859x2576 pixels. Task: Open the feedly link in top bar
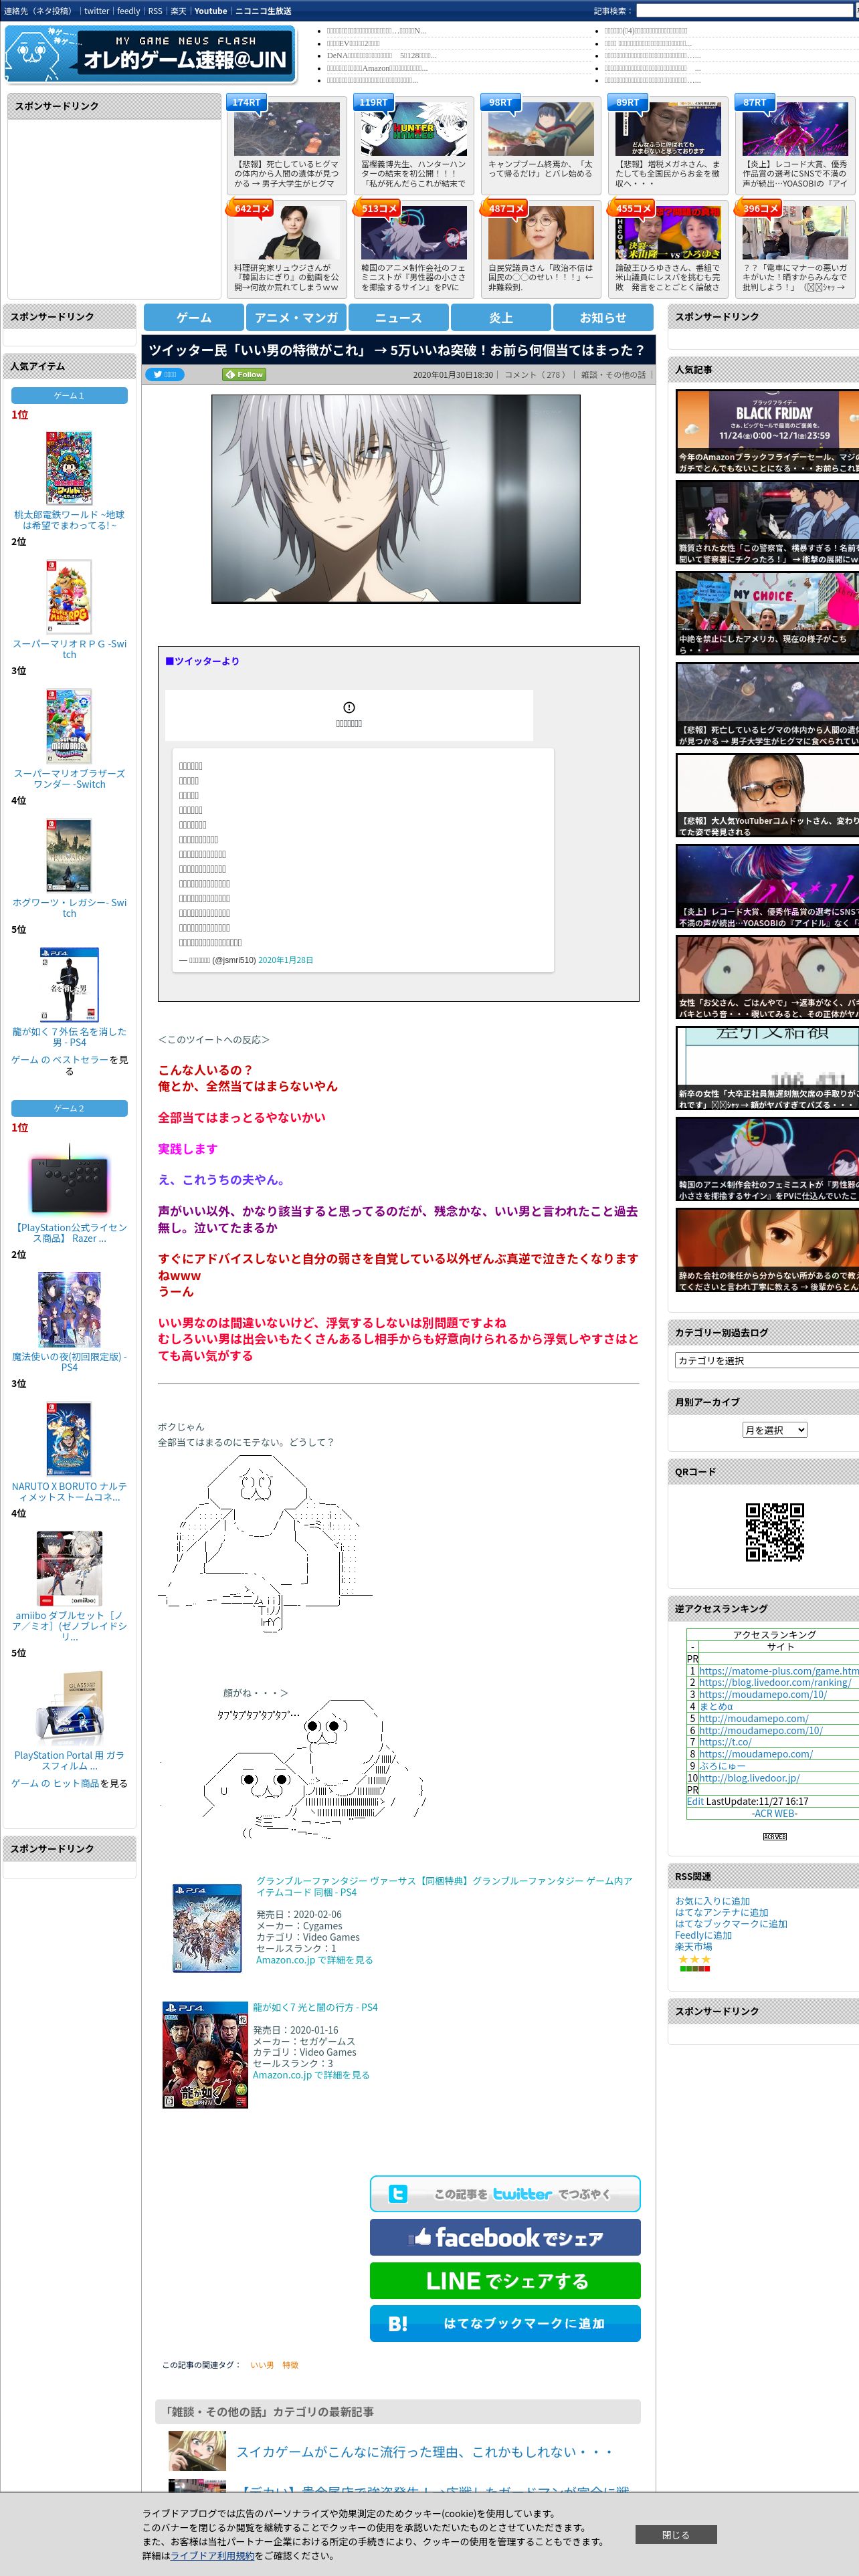coord(128,11)
